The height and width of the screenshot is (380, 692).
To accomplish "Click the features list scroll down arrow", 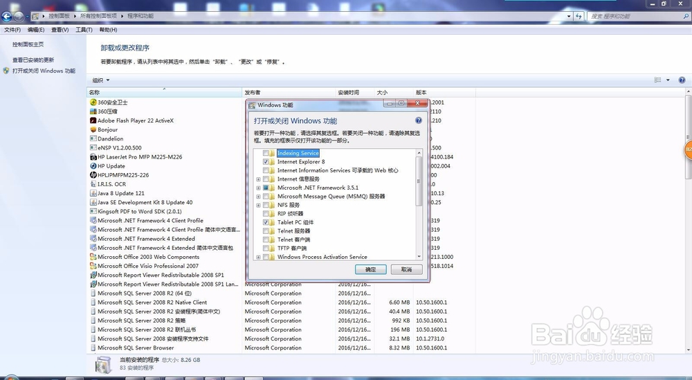I will point(419,256).
